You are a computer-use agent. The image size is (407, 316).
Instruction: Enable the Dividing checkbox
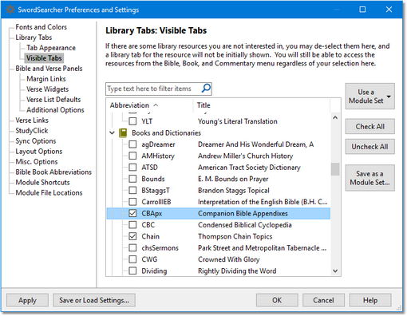(x=132, y=271)
